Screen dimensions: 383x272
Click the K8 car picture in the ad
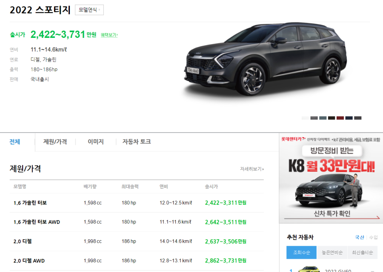click(329, 192)
